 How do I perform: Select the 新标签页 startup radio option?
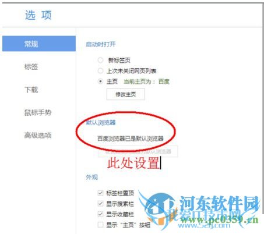pos(100,60)
